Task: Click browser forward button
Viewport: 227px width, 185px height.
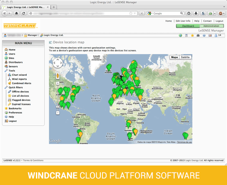Action: pos(9,13)
